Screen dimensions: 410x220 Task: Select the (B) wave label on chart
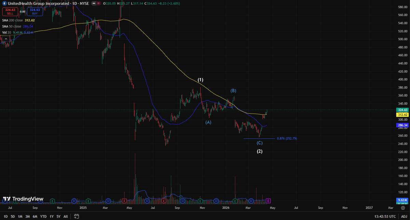(x=233, y=91)
